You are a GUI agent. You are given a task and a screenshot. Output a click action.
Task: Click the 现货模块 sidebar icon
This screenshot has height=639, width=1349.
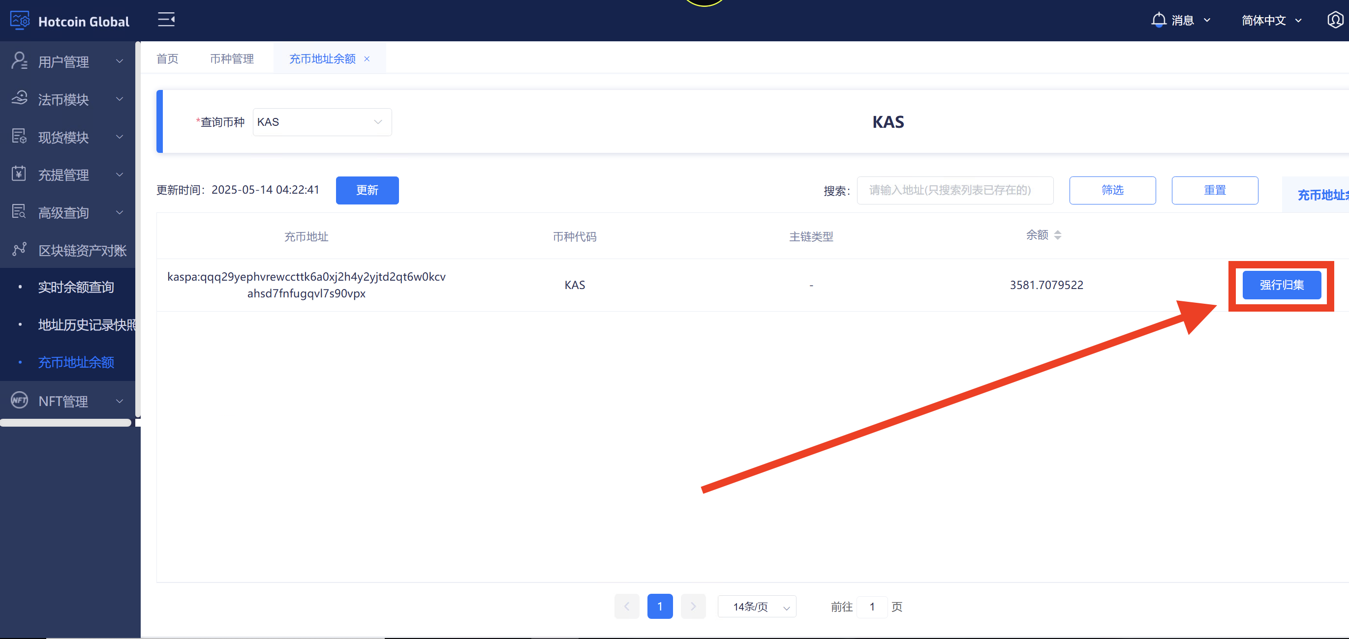19,137
